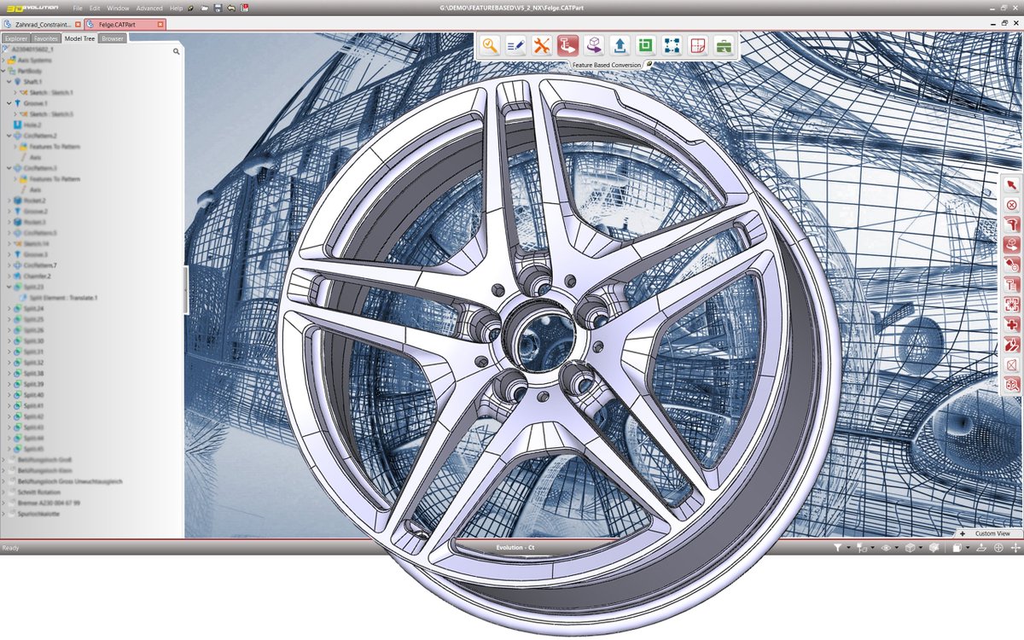
Task: Expand the Axis Systems node
Action: tap(3, 60)
